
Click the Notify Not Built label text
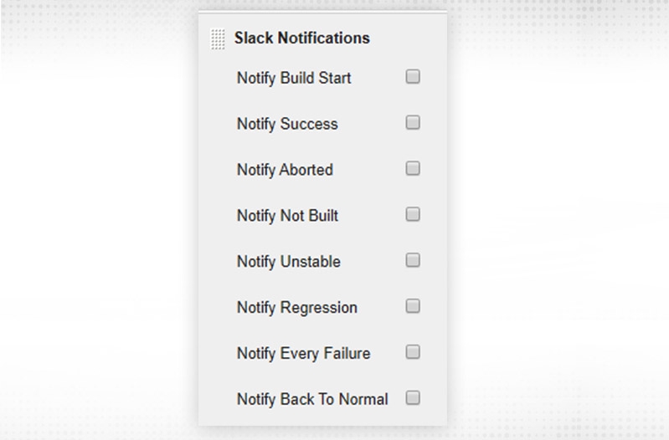pos(287,216)
